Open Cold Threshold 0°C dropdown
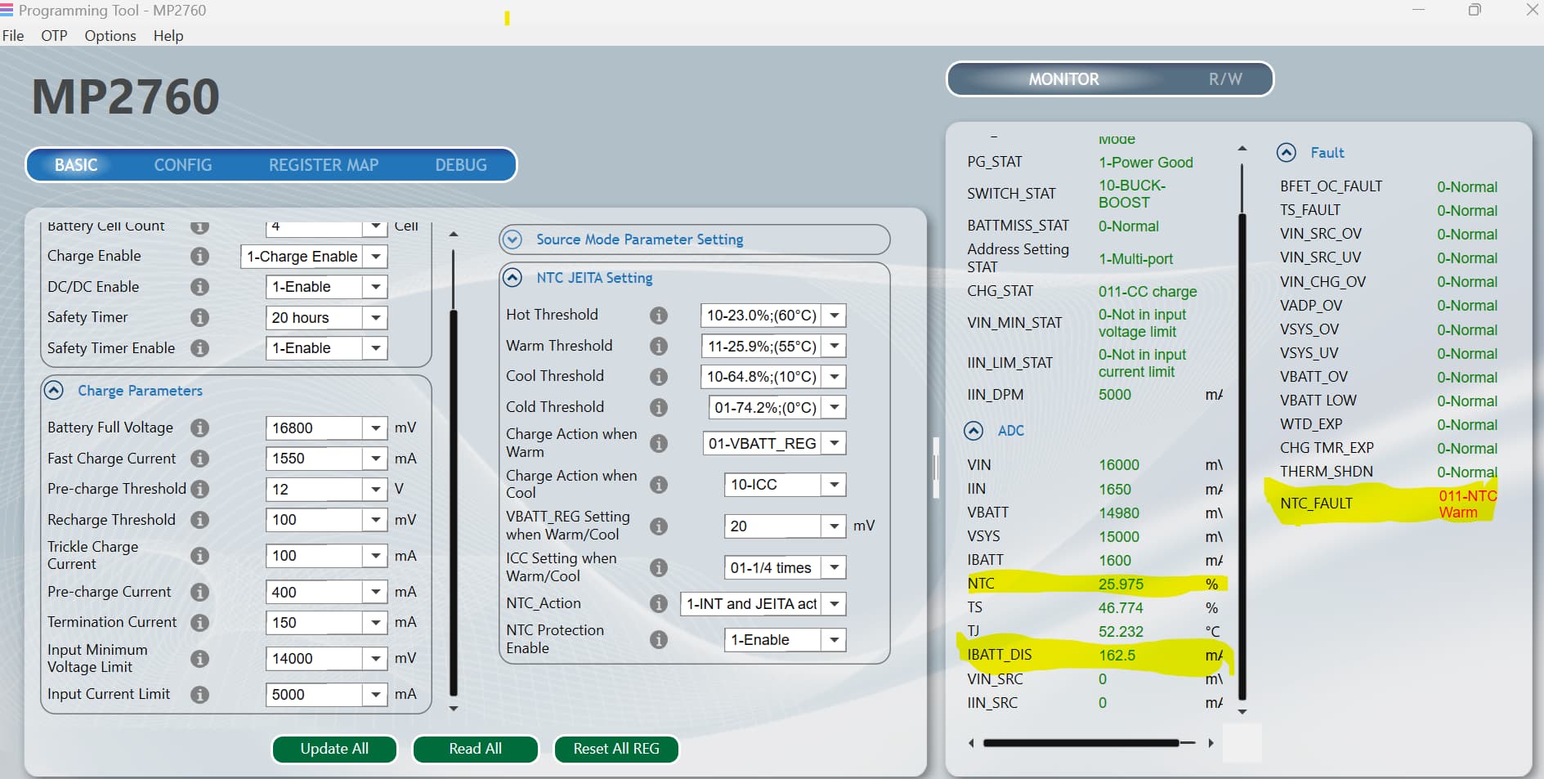1544x779 pixels. pyautogui.click(x=835, y=407)
